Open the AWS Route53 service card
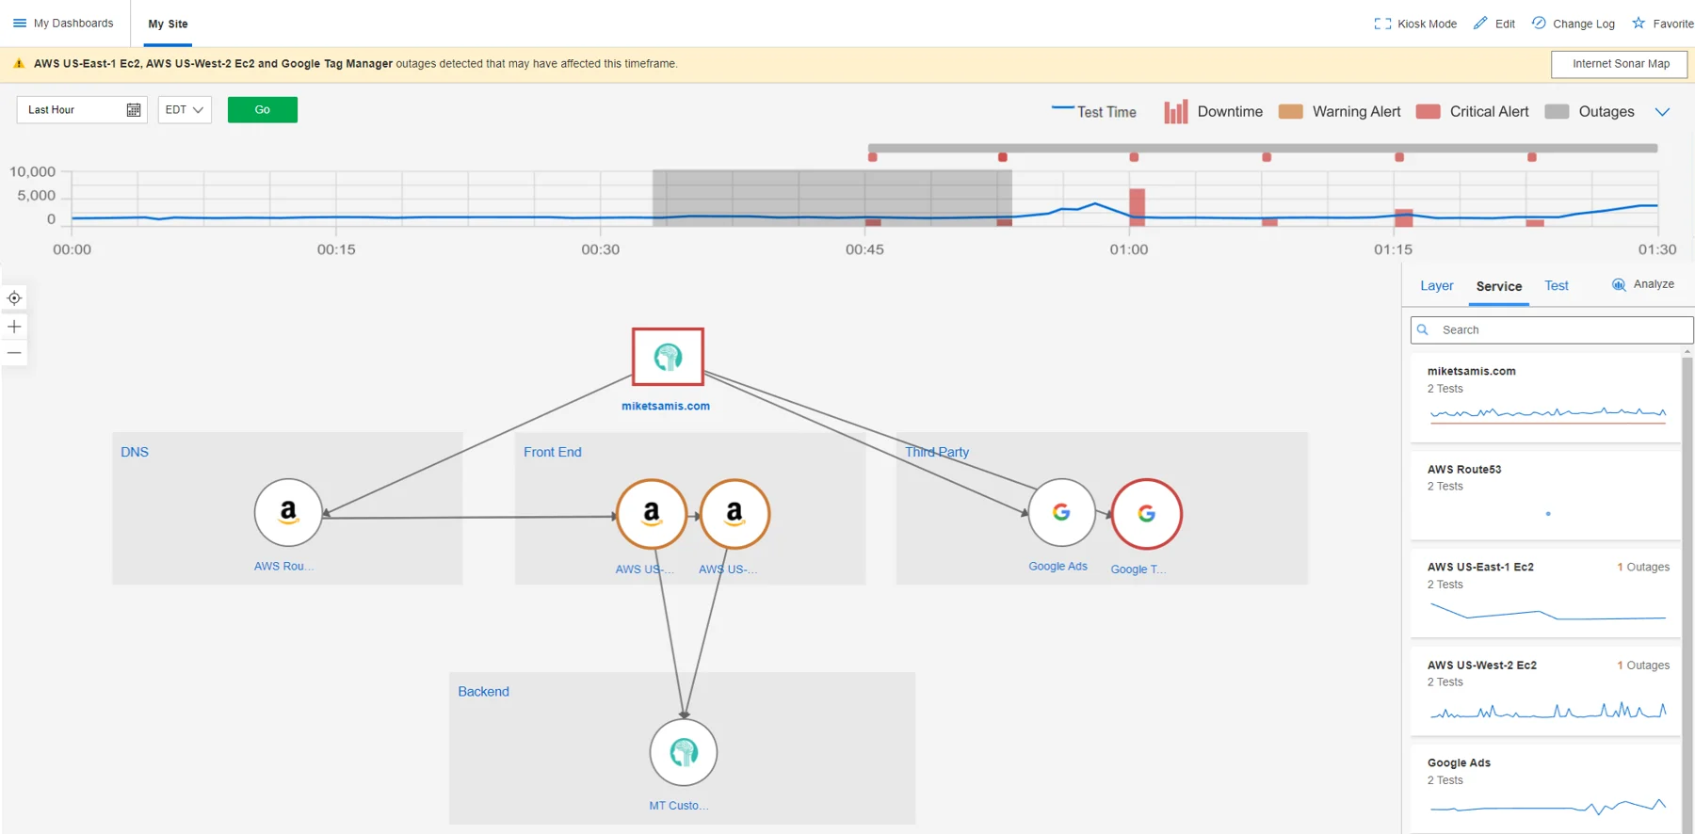 [1545, 496]
